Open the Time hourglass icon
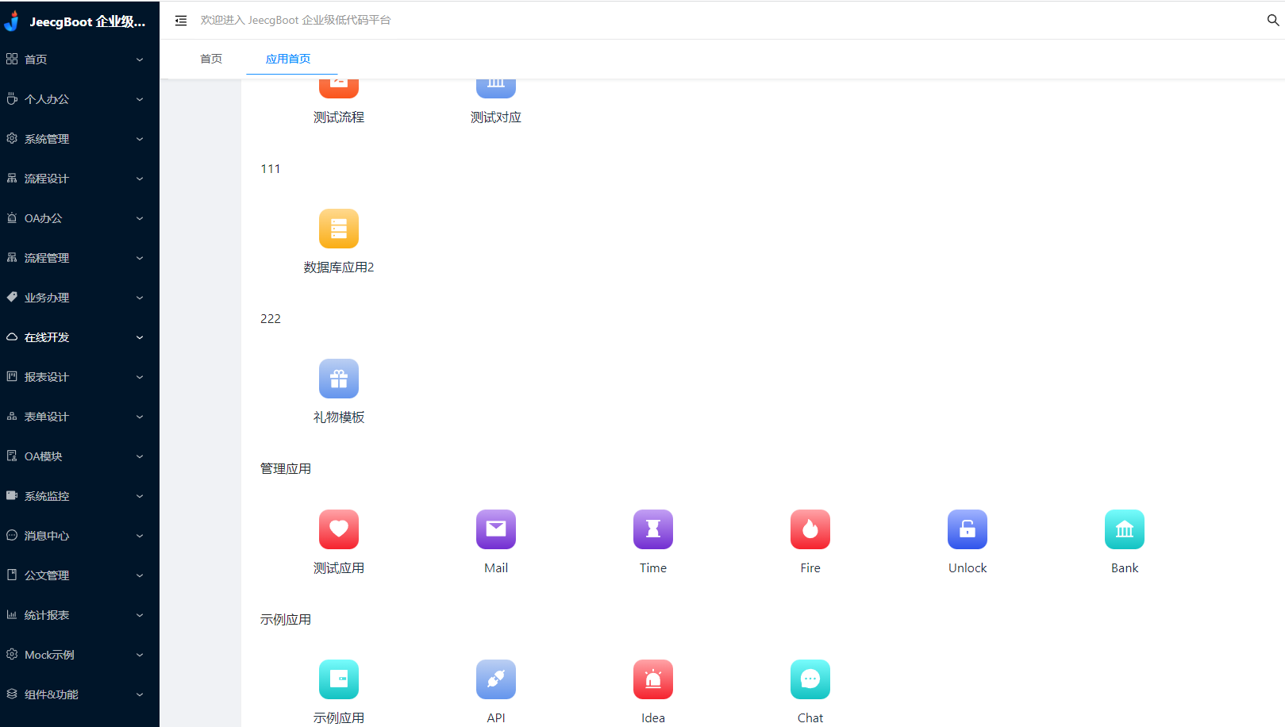The width and height of the screenshot is (1285, 727). click(653, 529)
